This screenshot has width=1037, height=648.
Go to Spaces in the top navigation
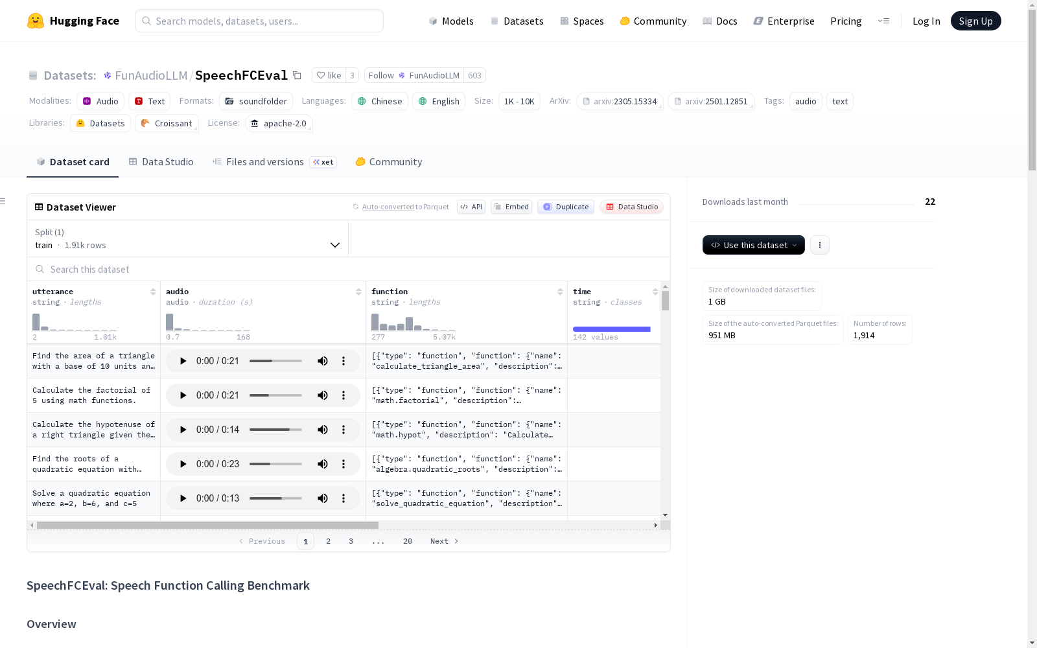(x=581, y=21)
